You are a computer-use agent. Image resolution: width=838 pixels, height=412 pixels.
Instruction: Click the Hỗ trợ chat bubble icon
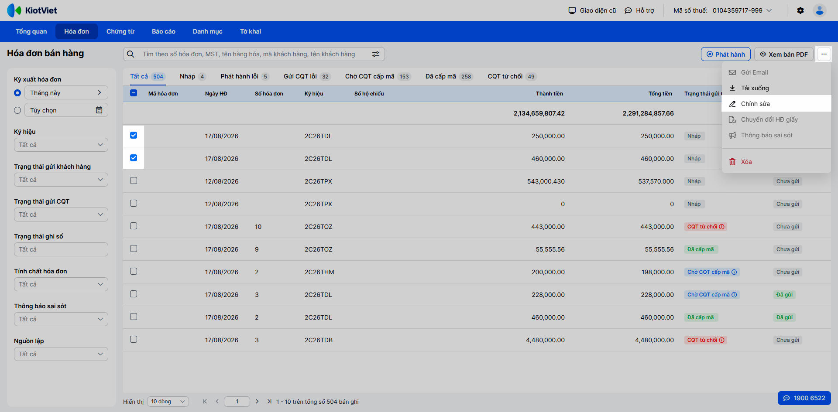click(628, 10)
